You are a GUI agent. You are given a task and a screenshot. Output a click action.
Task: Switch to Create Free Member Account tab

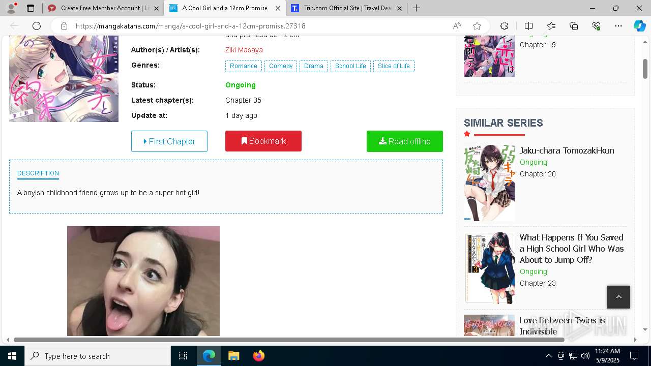coord(103,8)
